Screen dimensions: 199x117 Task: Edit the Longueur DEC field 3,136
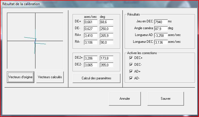click(x=161, y=42)
